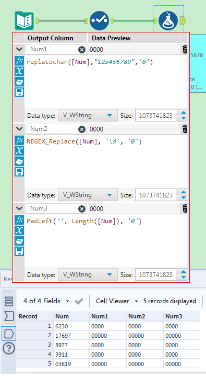206x376 pixels.
Task: Decrease the Num1 size value with down arrow
Action: [x=184, y=118]
